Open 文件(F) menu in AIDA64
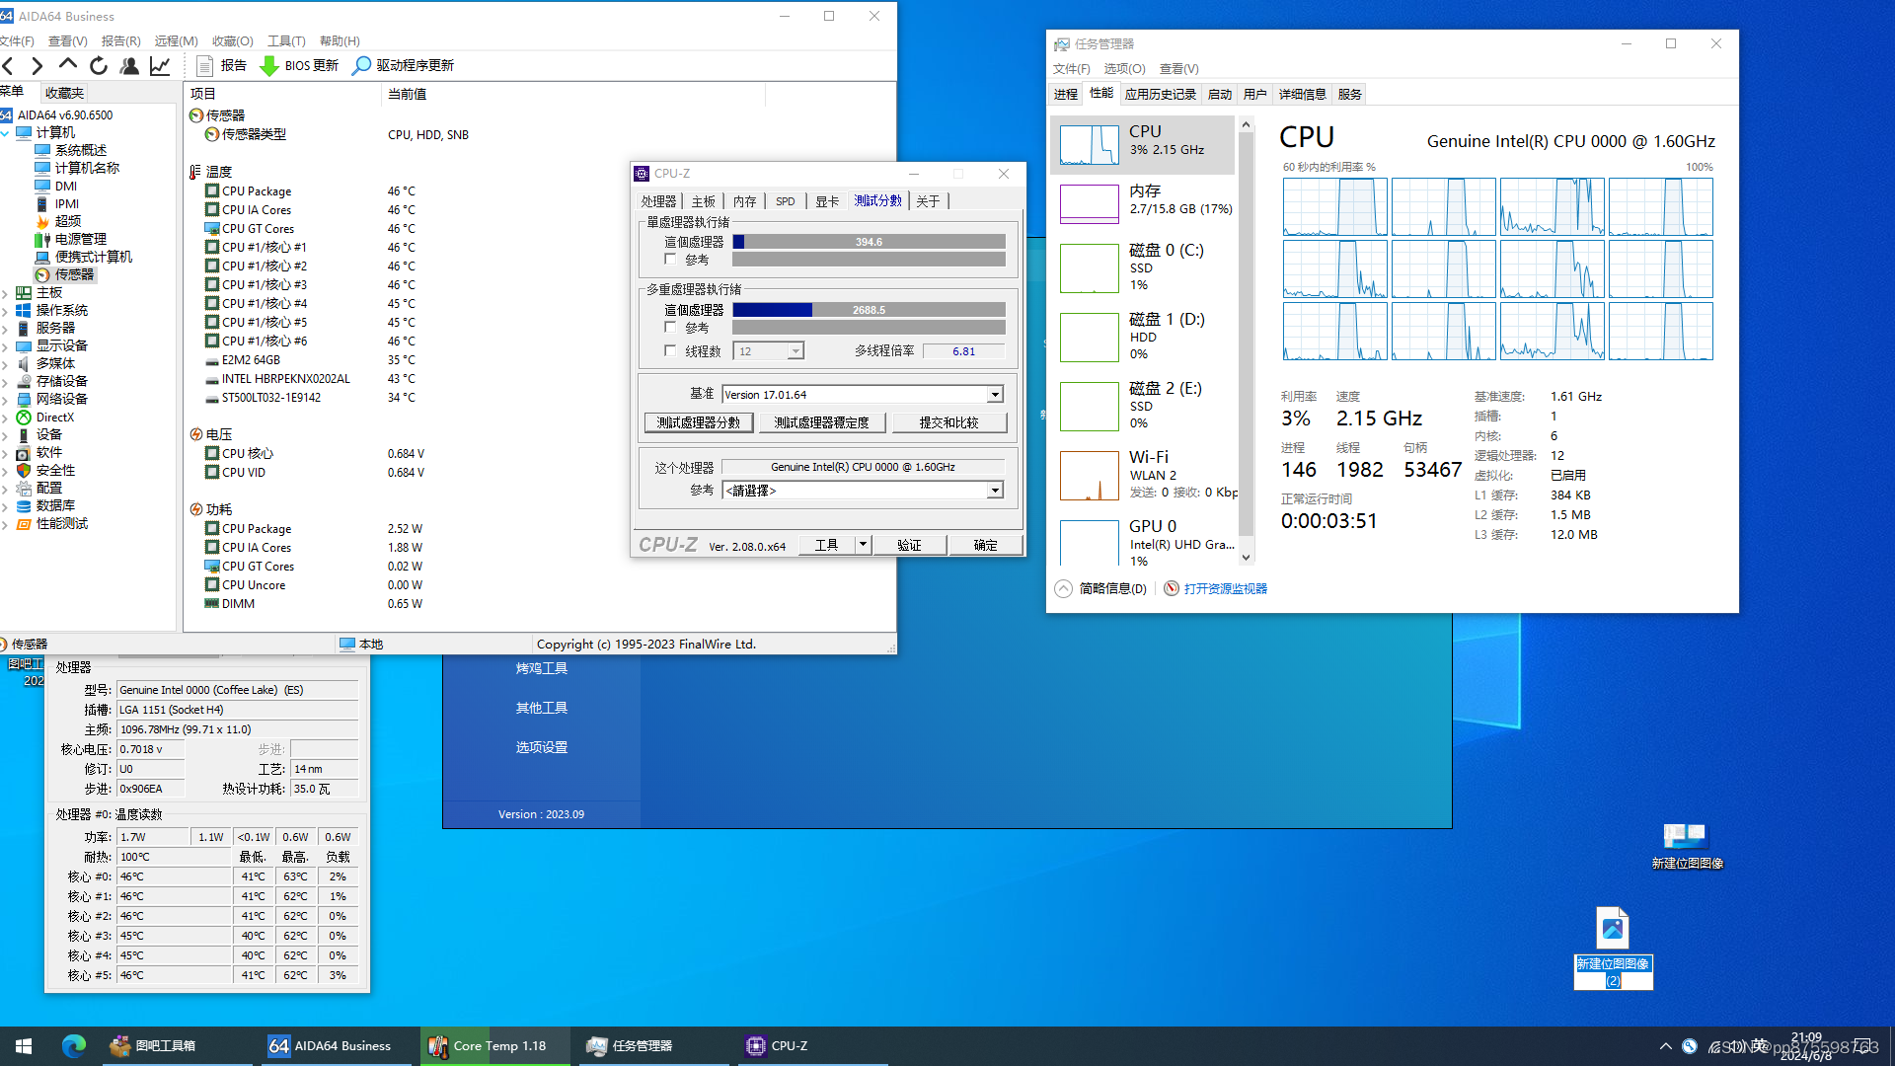Viewport: 1895px width, 1066px height. click(17, 40)
